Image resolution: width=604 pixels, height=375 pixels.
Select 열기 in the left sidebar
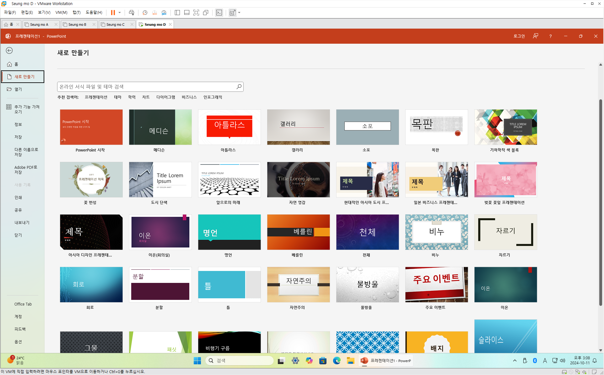pos(18,89)
